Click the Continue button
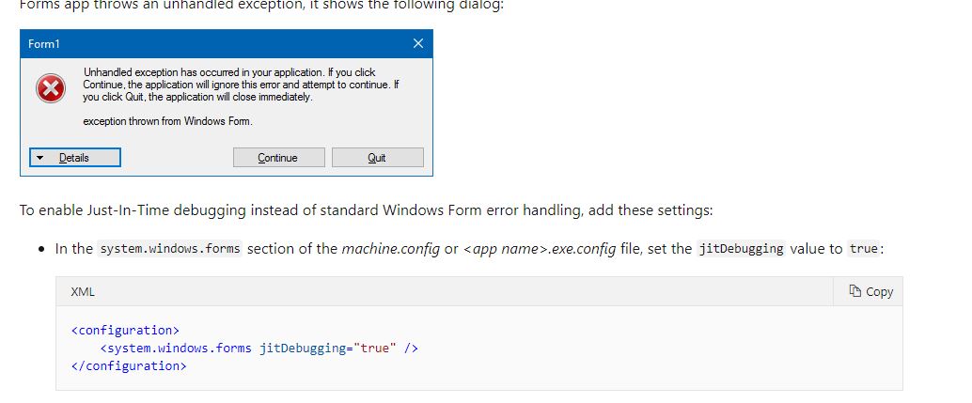 (278, 157)
